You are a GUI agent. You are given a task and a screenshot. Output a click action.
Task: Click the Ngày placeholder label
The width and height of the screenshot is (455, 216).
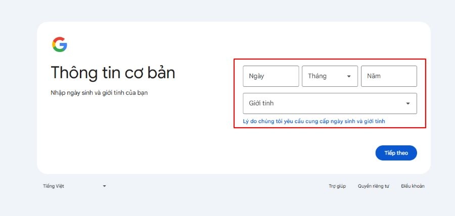tap(256, 76)
